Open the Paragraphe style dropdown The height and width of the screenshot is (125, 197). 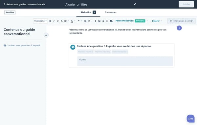[40, 21]
